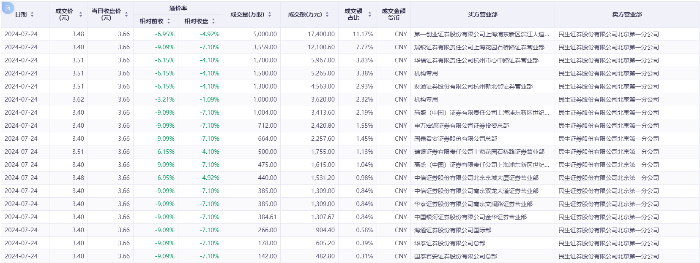Sort by 相对收盘 premium rate arrows
This screenshot has width=700, height=263.
(213, 21)
